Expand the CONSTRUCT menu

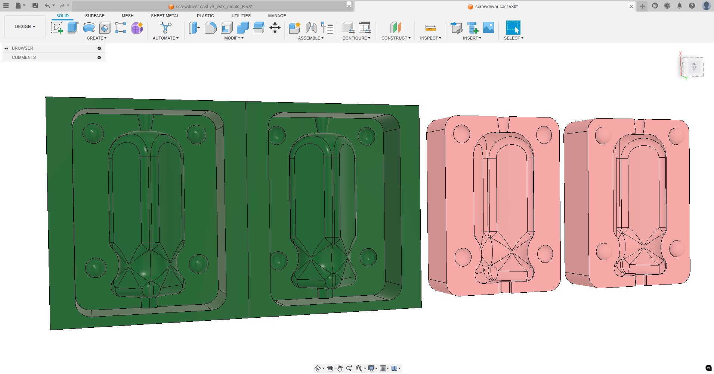coord(396,38)
